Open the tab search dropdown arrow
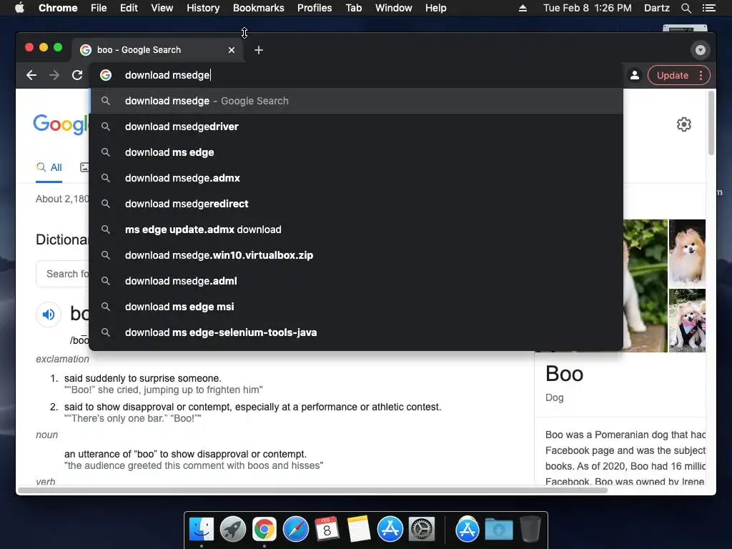 (701, 50)
